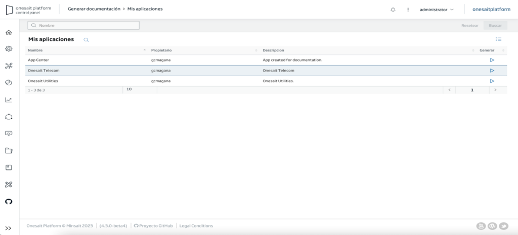Sort table by Nombre column header

[35, 50]
